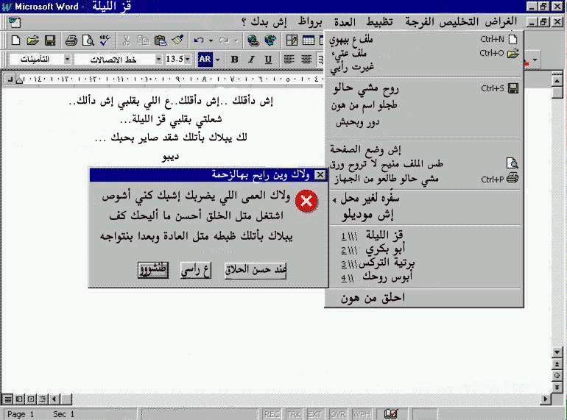This screenshot has height=420, width=567.
Task: Open the paragraph style dropdown
Action: click(68, 59)
